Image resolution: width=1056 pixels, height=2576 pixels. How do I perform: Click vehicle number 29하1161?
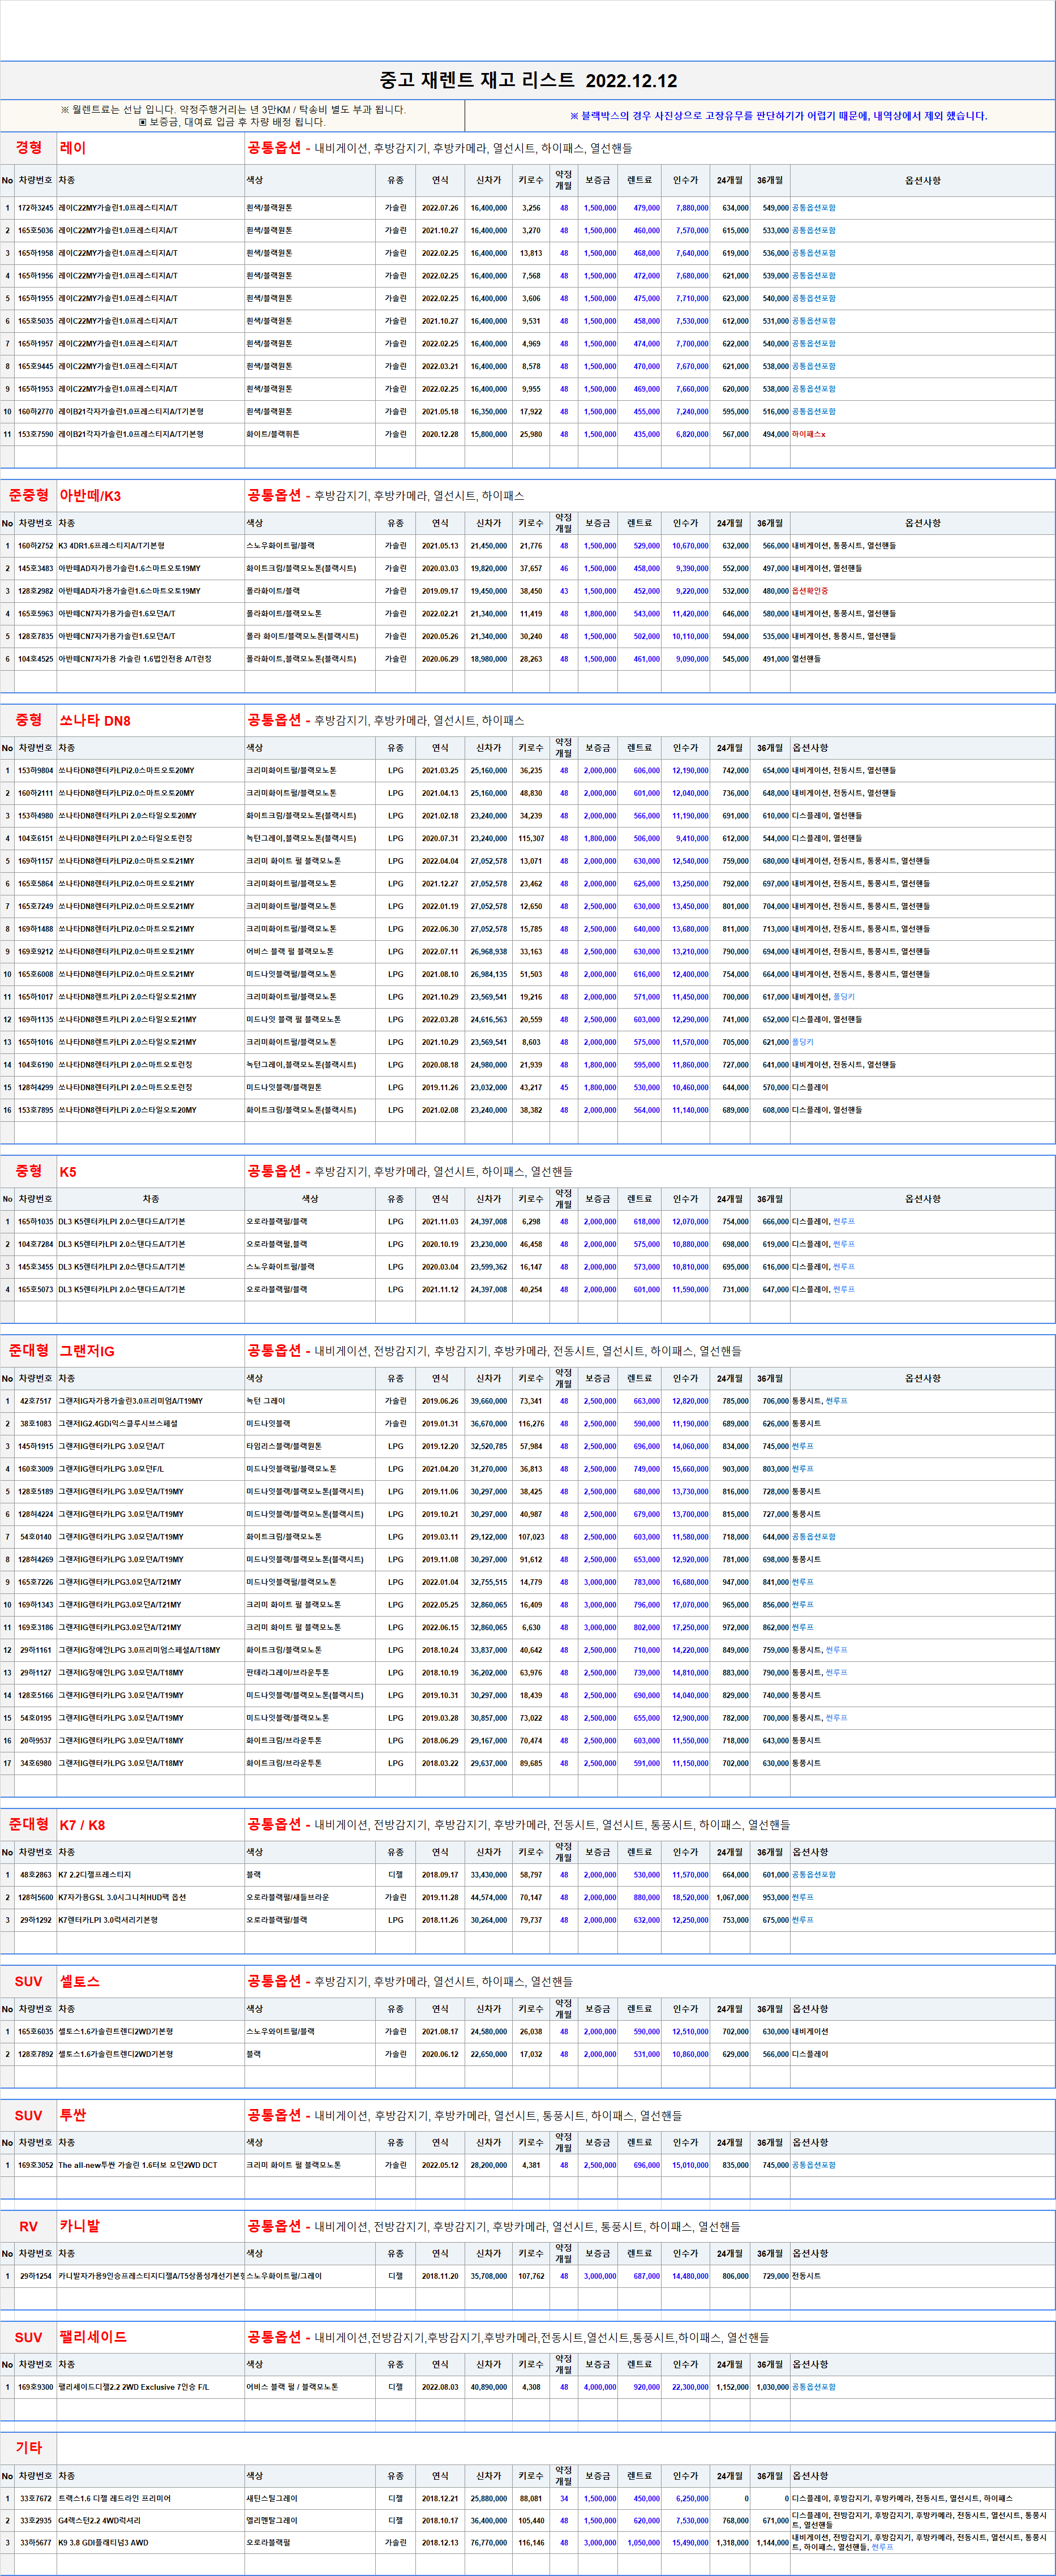(35, 1650)
